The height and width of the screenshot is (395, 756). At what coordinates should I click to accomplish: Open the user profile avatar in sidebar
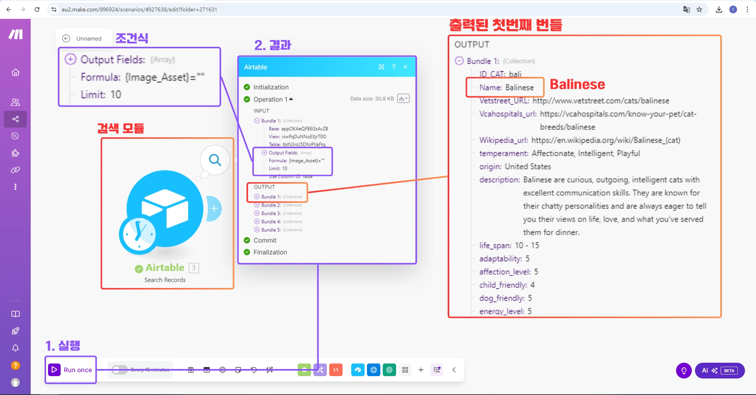pos(15,382)
